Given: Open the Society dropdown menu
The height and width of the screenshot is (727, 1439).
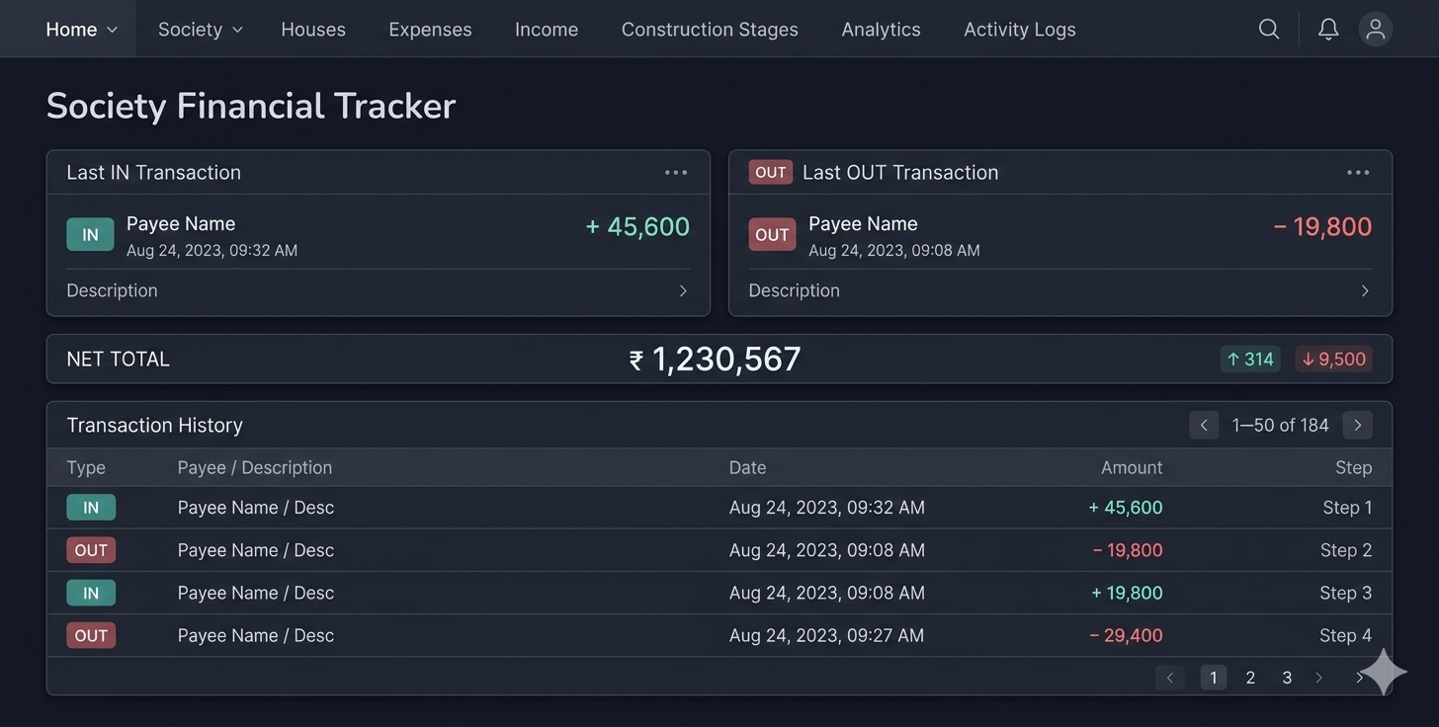Looking at the screenshot, I should tap(200, 29).
